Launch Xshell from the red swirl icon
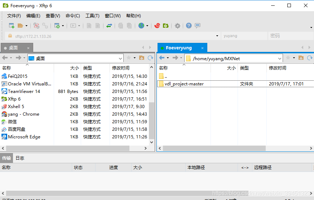The height and width of the screenshot is (200, 314). (x=157, y=26)
